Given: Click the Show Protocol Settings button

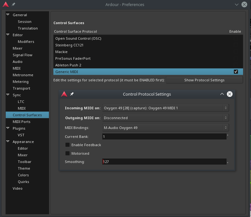Looking at the screenshot, I should (x=204, y=80).
